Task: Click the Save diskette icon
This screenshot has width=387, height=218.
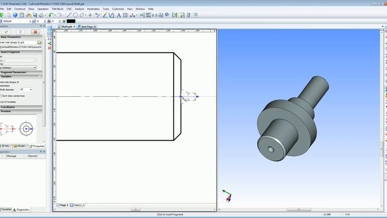Action: coord(35,15)
